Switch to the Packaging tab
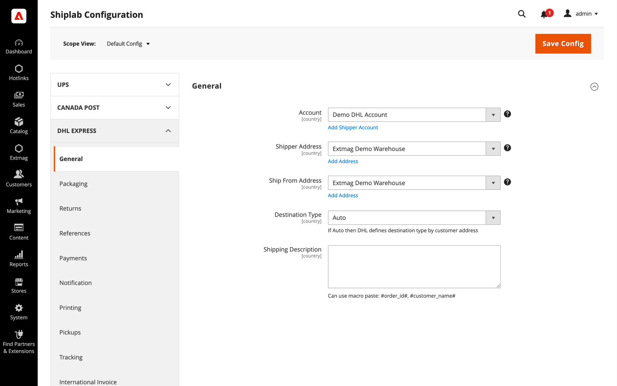The width and height of the screenshot is (617, 386). click(116, 184)
